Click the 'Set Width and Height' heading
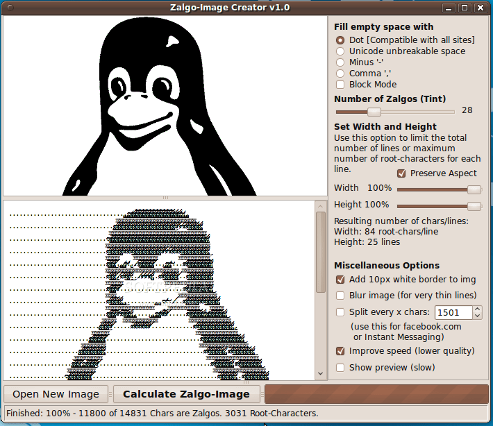Image resolution: width=493 pixels, height=426 pixels. tap(385, 126)
